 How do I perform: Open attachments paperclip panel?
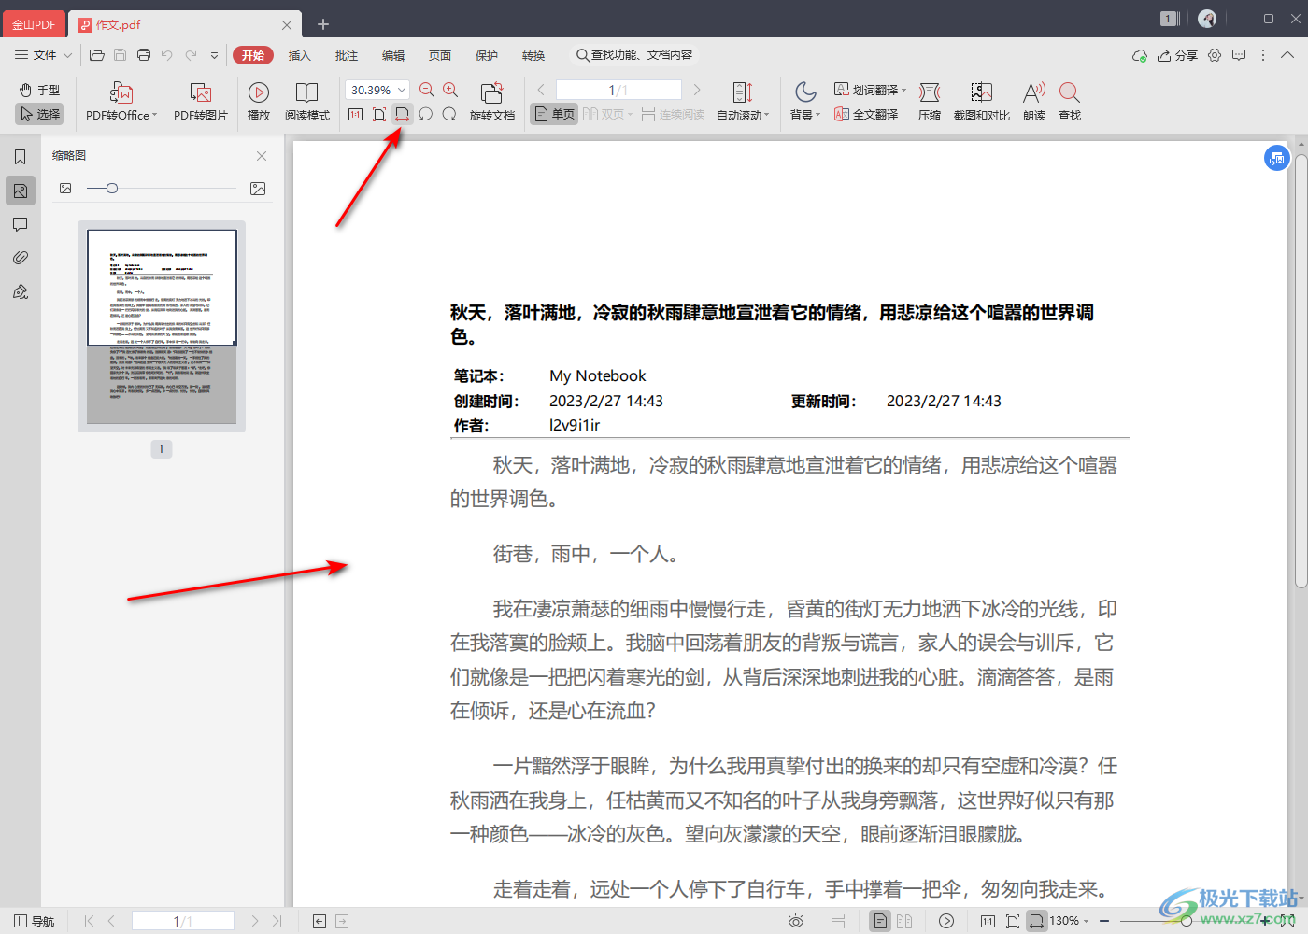click(x=21, y=258)
